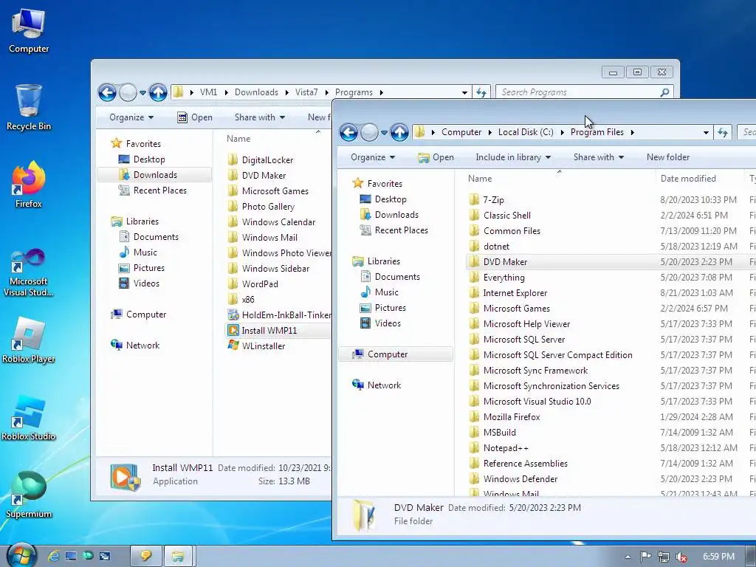Screen dimensions: 756x567
Task: Select the Windows Defender folder
Action: (520, 478)
